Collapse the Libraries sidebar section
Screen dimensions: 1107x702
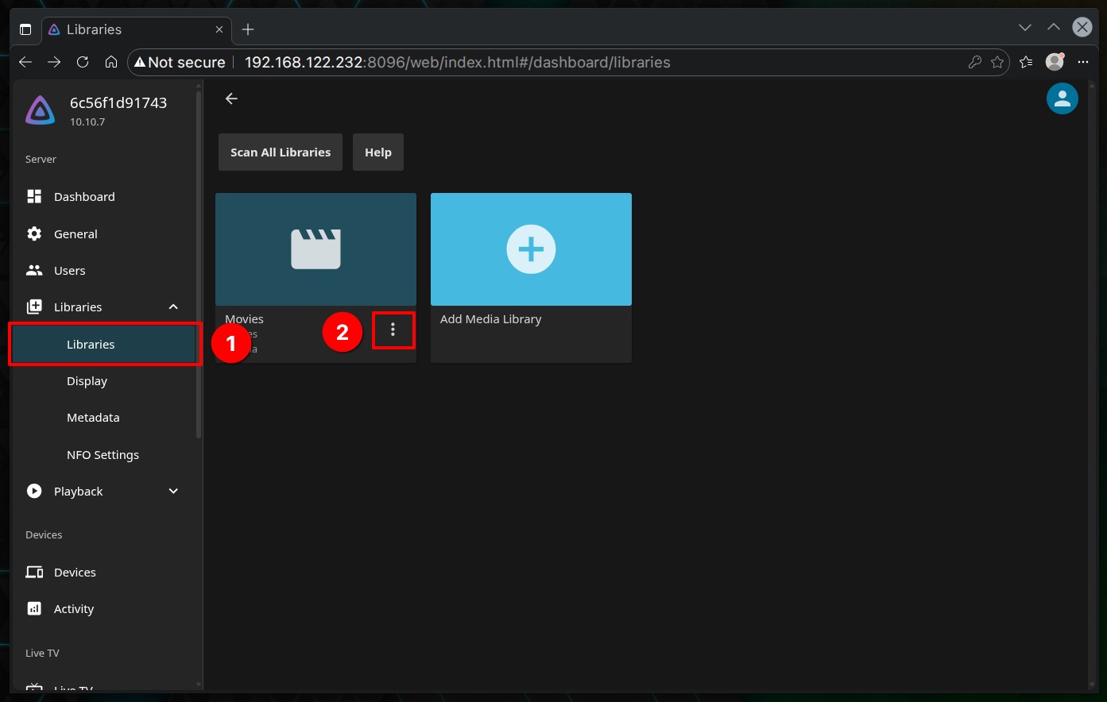(173, 307)
